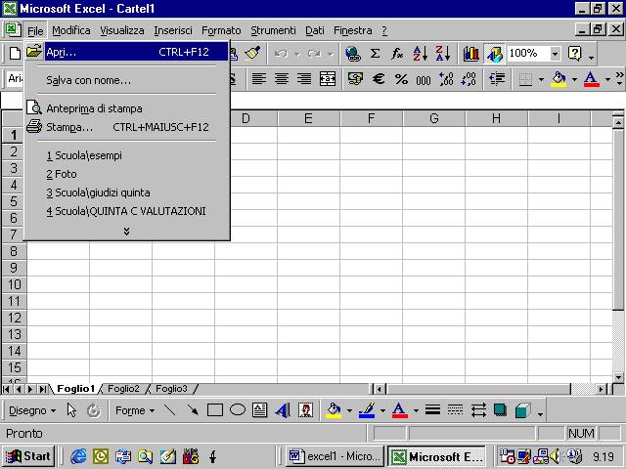Open the Paste Function fx icon
Viewport: 626px width, 469px height.
click(x=397, y=54)
